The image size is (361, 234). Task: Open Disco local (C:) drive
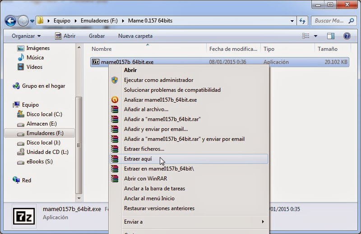[x=40, y=114]
